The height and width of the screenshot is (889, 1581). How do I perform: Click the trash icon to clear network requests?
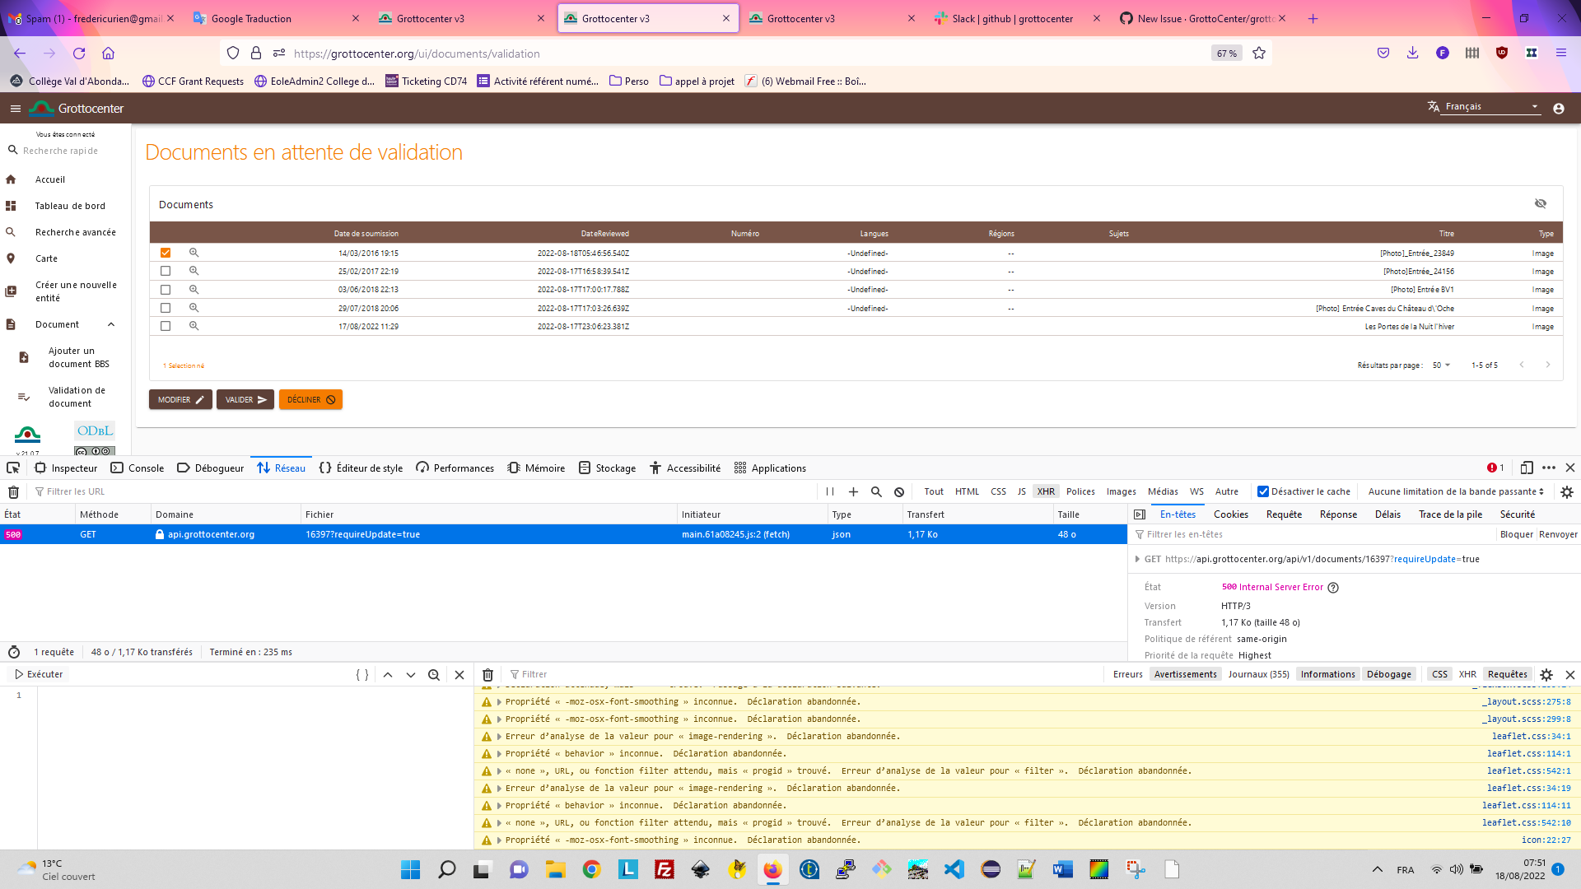tap(13, 491)
